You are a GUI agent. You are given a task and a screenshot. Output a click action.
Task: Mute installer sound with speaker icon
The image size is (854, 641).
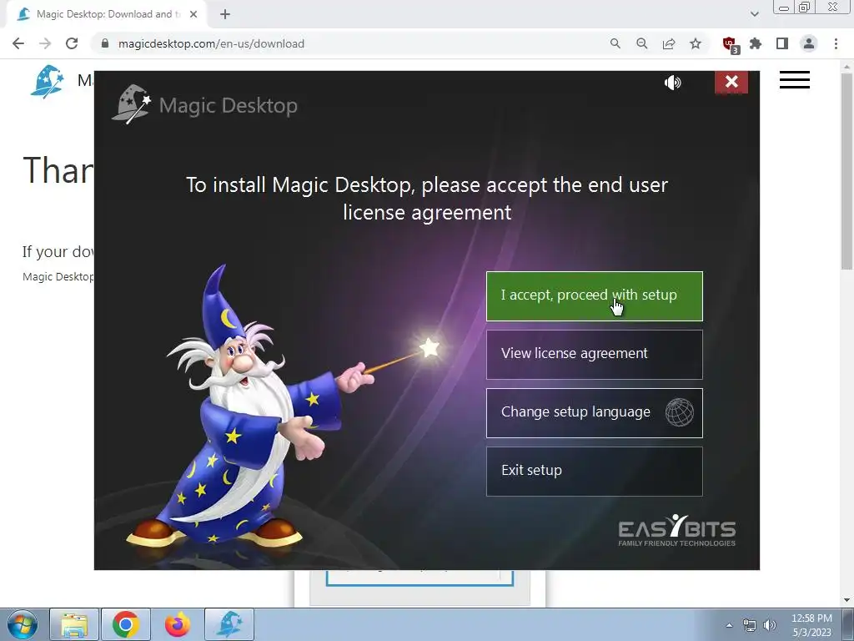(x=673, y=83)
